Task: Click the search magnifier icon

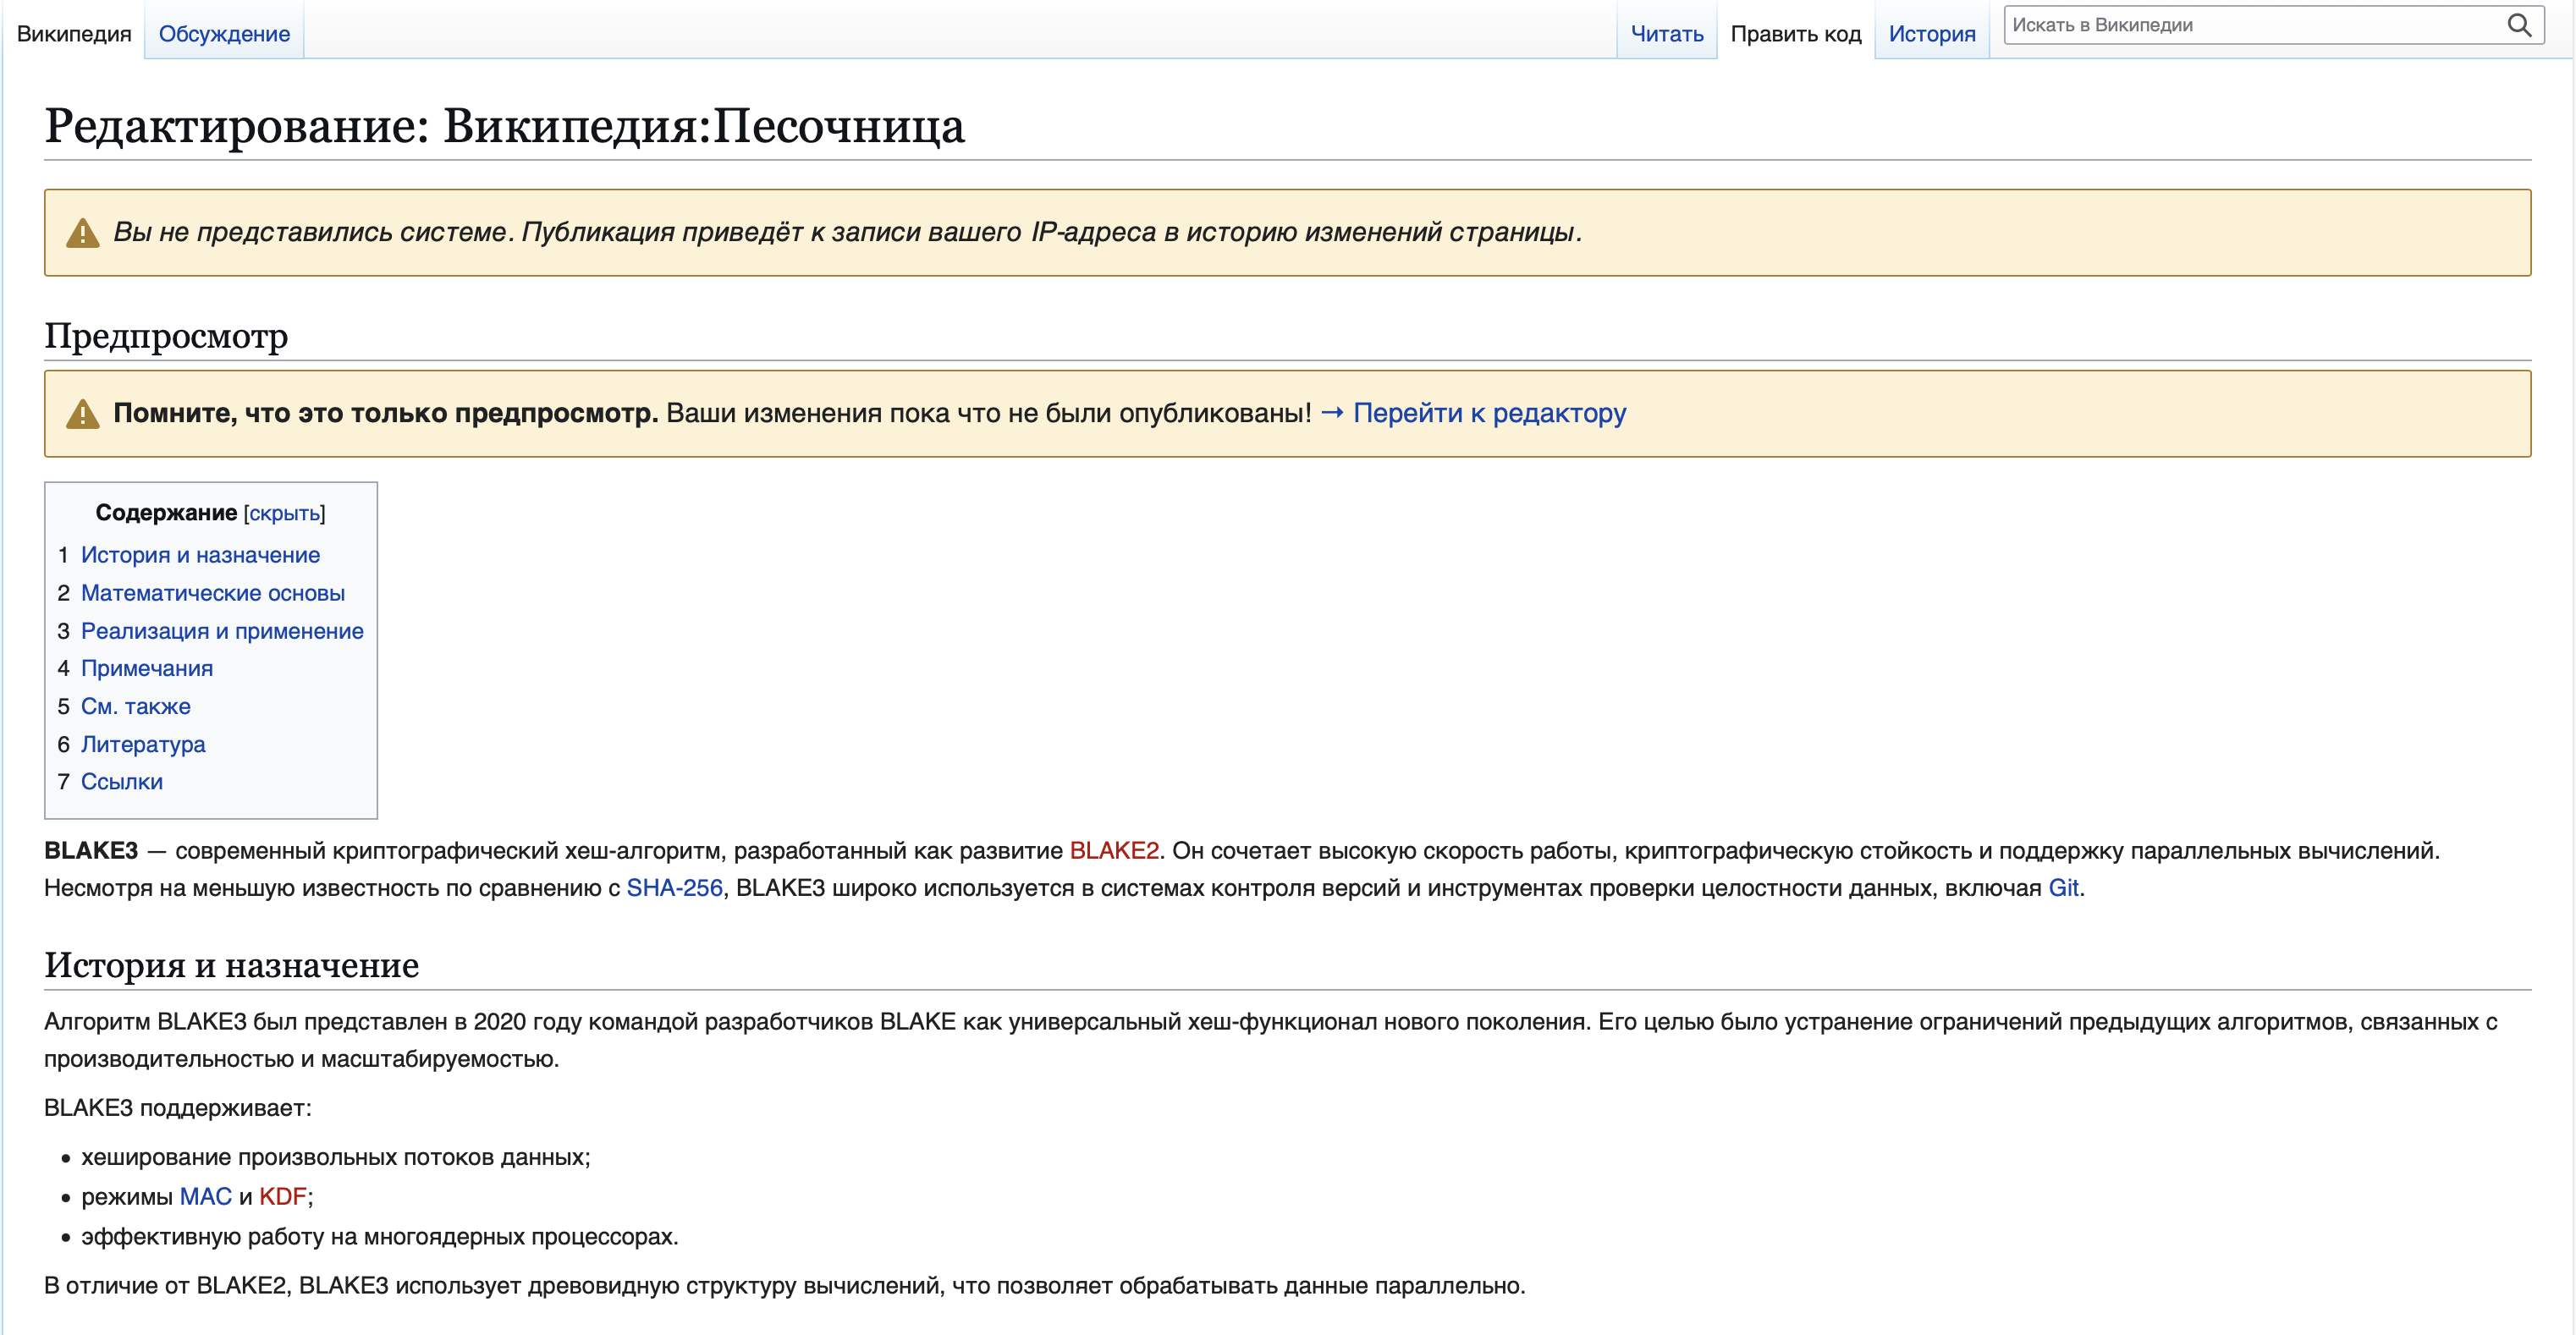Action: tap(2519, 25)
